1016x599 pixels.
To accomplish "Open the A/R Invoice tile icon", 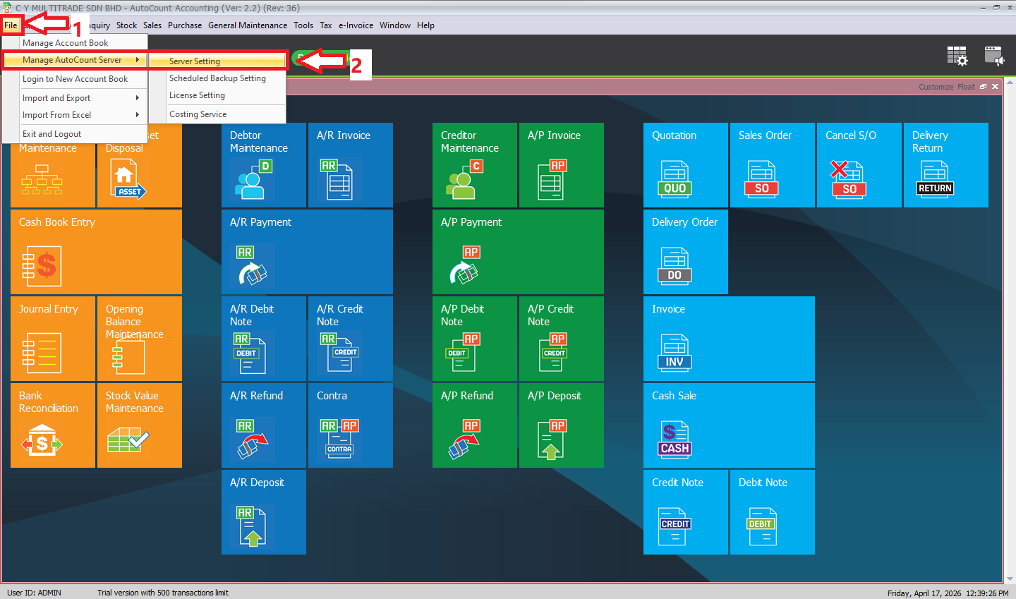I will tap(339, 179).
